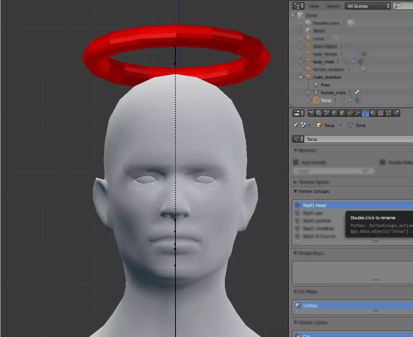Image resolution: width=413 pixels, height=337 pixels.
Task: Open the World properties globe tab
Action: coord(334,113)
